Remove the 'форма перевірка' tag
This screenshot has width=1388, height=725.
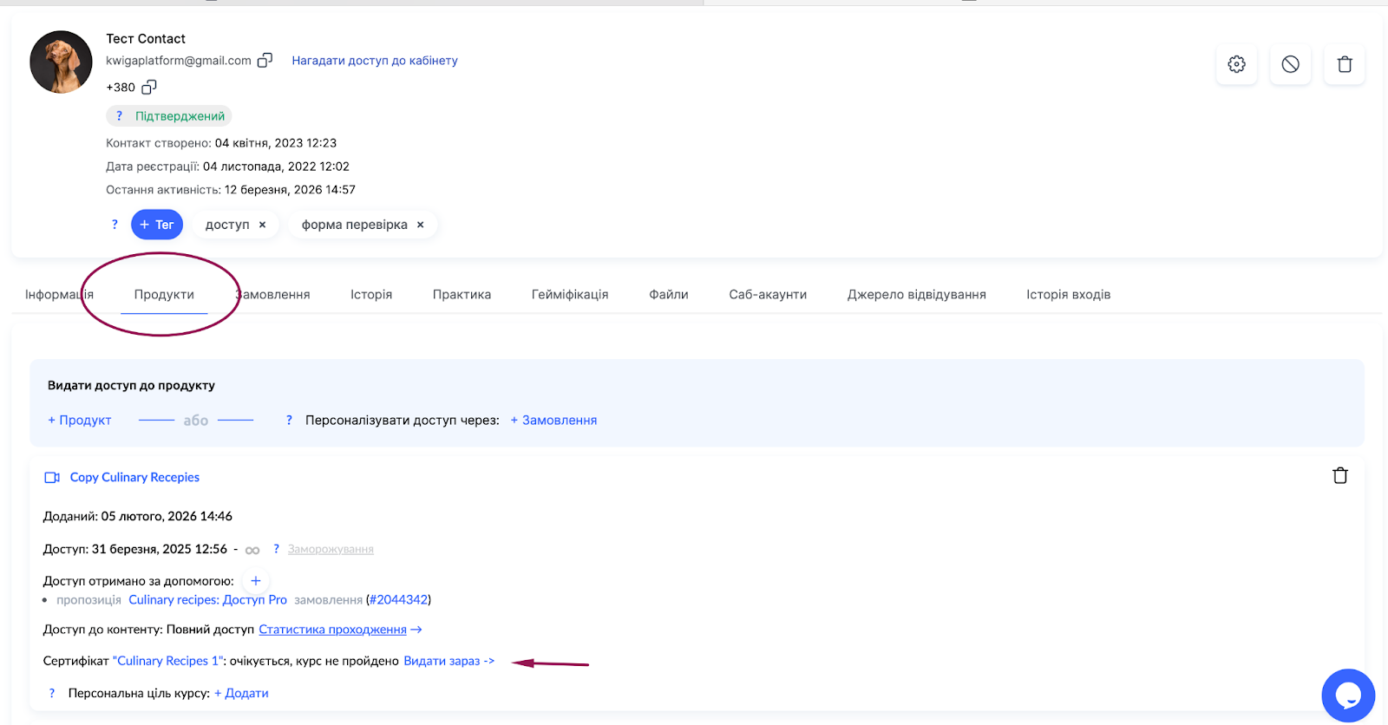point(421,225)
